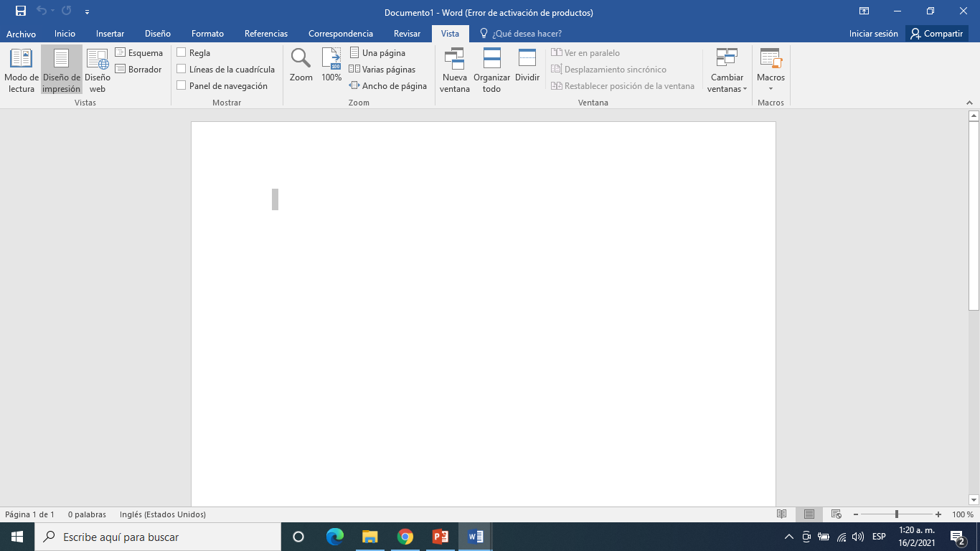Click the Undo arrow icon
The image size is (980, 551).
42,11
